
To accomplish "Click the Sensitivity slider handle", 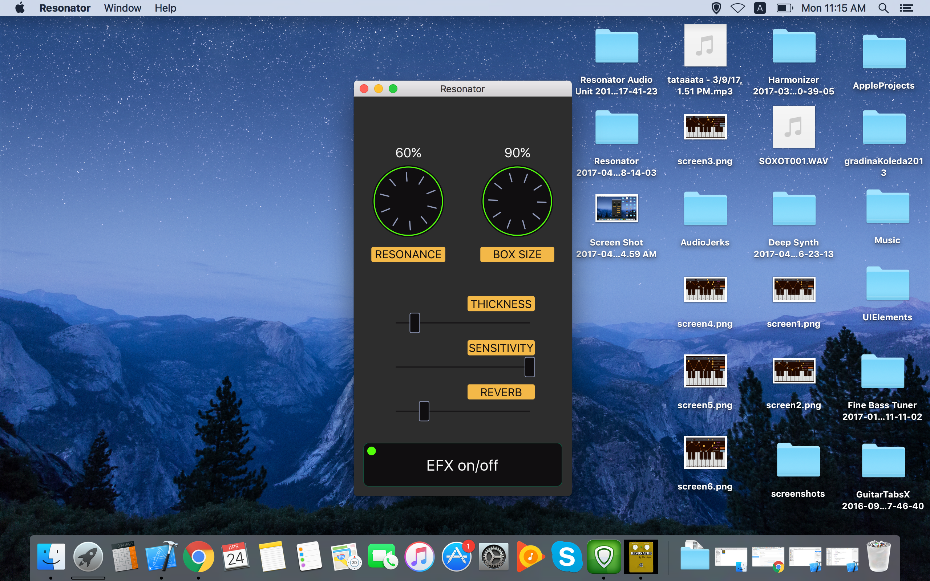I will 530,367.
